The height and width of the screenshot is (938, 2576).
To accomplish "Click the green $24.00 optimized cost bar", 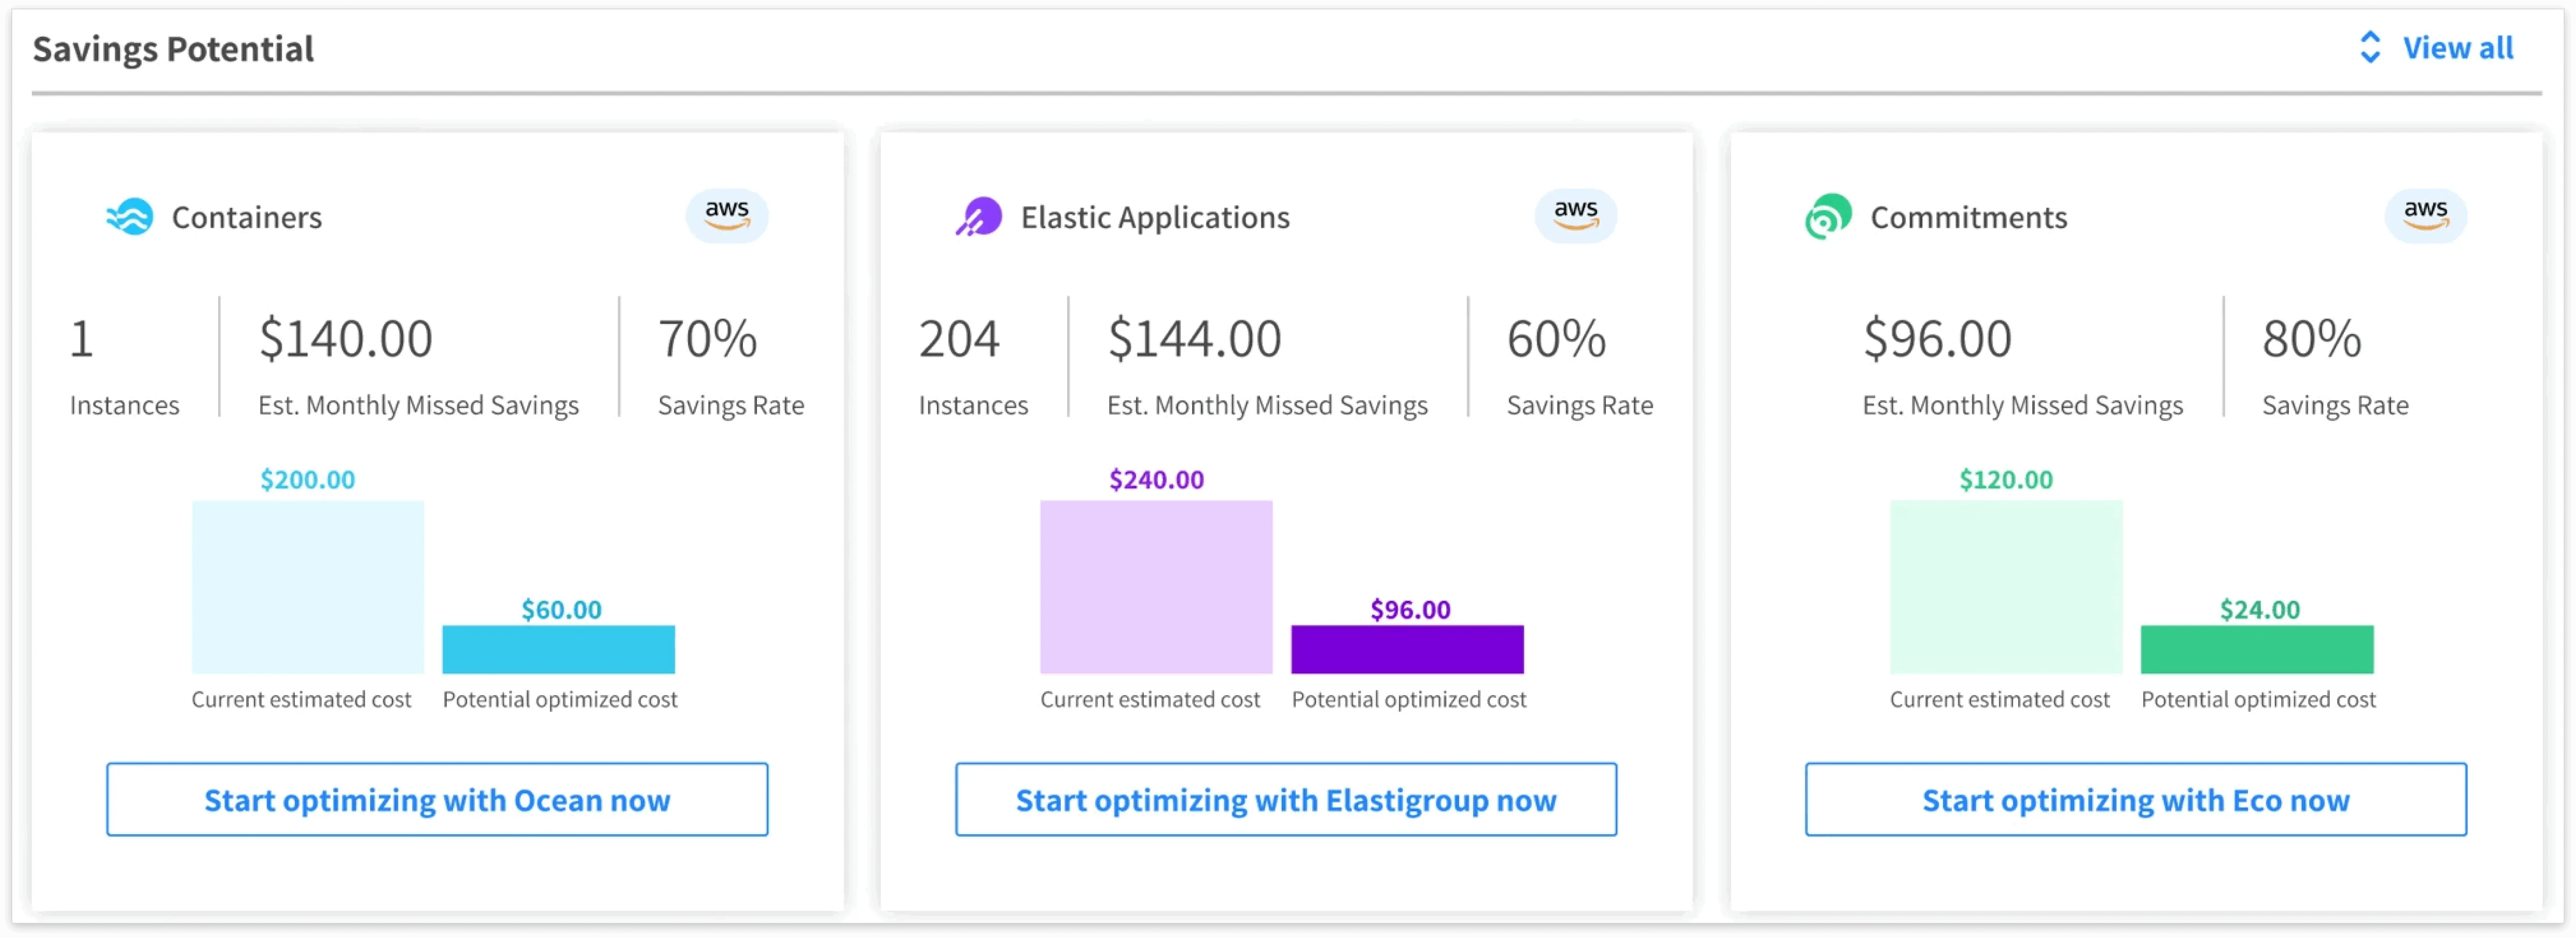I will [x=2257, y=650].
